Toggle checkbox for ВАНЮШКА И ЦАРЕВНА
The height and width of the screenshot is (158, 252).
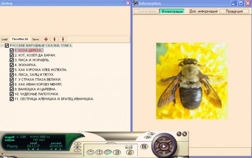click(12, 89)
